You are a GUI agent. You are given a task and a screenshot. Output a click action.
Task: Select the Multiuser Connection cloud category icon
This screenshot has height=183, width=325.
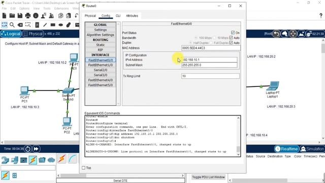tap(51, 160)
